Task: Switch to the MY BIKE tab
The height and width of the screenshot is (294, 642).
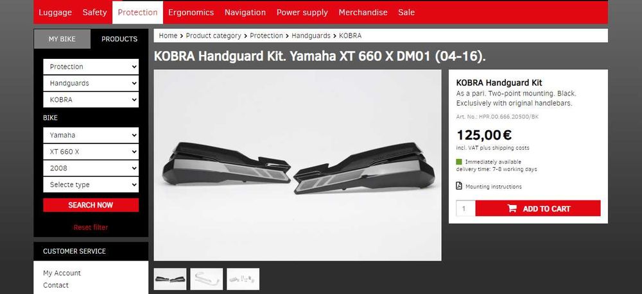Action: [x=62, y=39]
